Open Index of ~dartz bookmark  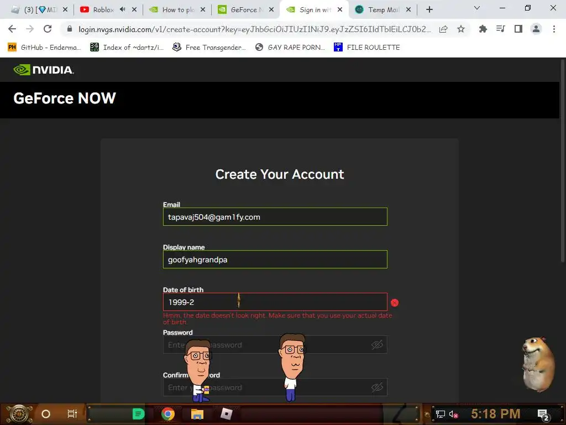[127, 48]
